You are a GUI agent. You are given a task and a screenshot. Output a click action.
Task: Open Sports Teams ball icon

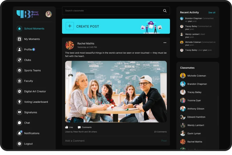click(19, 71)
